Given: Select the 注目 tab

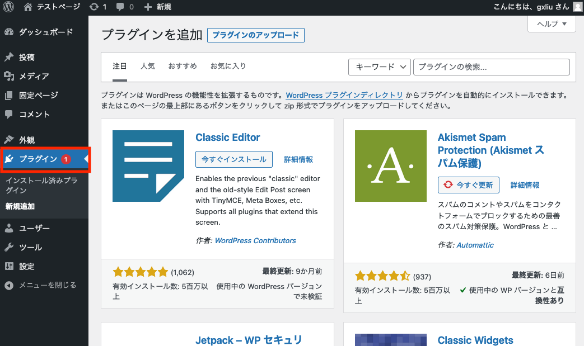Looking at the screenshot, I should (120, 66).
